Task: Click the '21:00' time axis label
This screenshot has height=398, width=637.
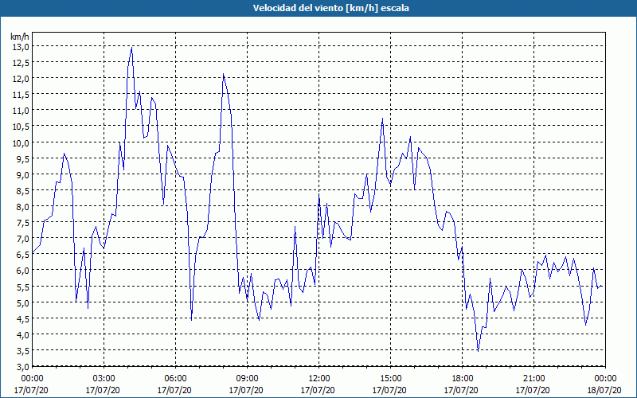Action: click(533, 379)
